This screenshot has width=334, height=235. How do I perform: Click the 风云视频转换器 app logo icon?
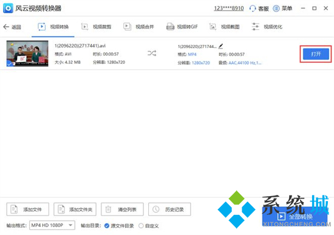pos(8,9)
